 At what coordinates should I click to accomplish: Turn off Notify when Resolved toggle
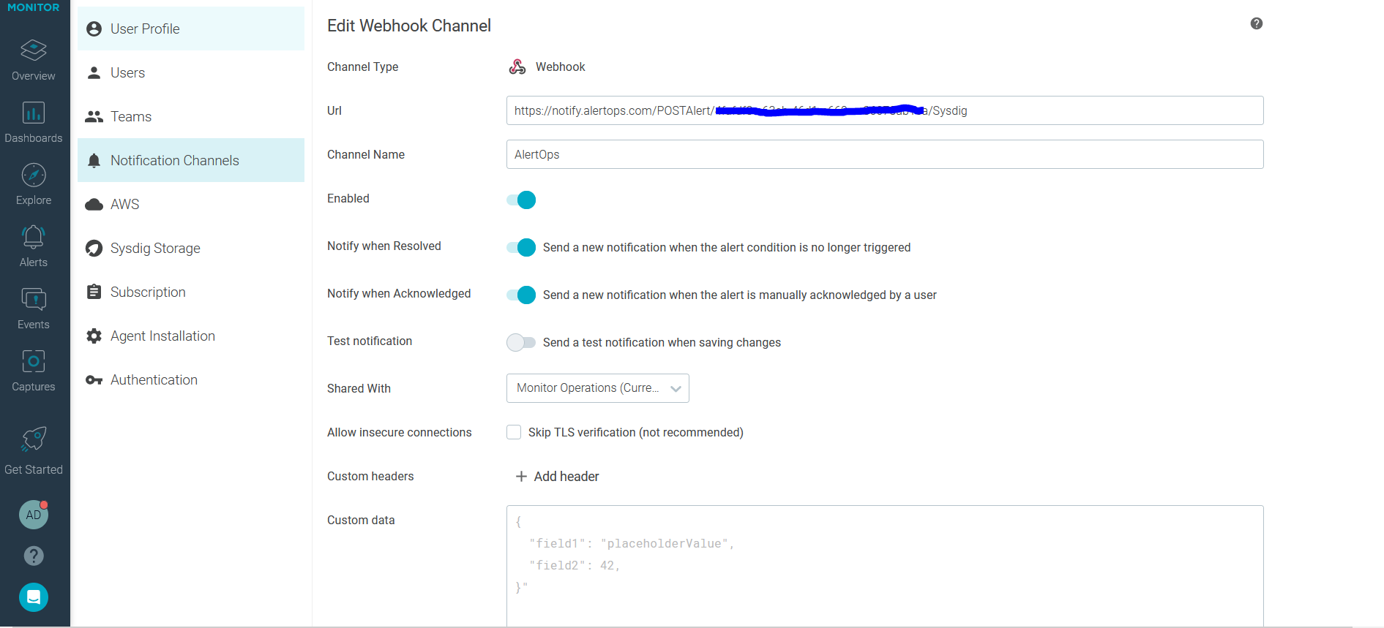click(521, 247)
